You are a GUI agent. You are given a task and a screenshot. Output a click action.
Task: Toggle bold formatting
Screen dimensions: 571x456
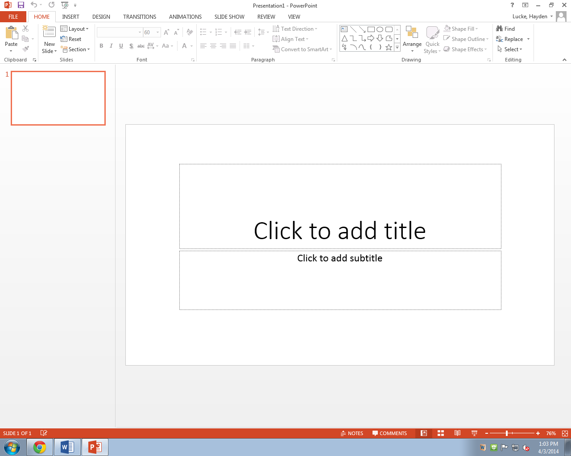[x=101, y=46]
